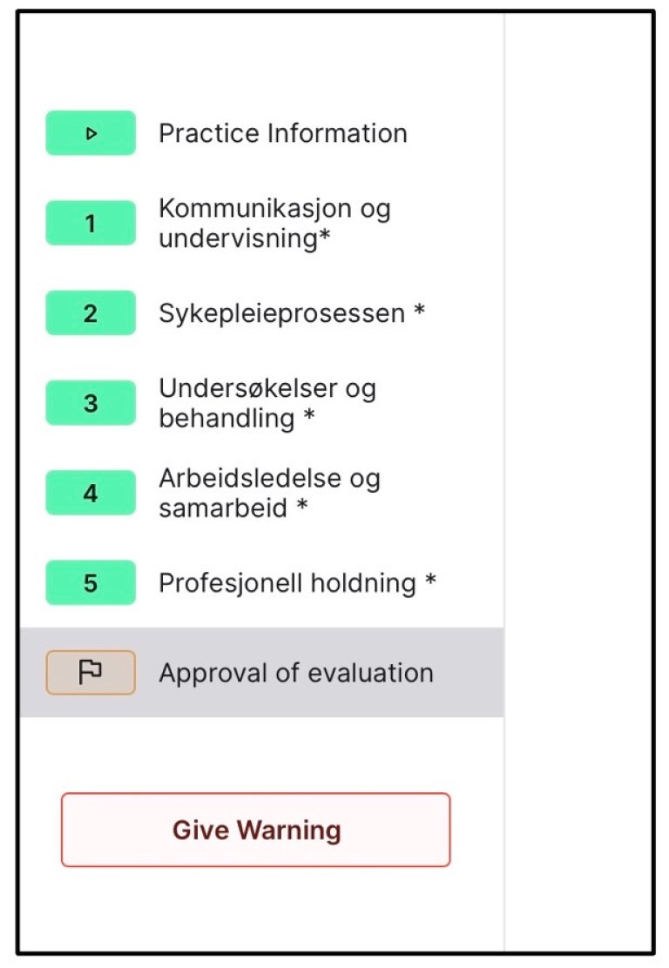Select the Profesjonell holdning item
This screenshot has width=669, height=968.
point(287,582)
